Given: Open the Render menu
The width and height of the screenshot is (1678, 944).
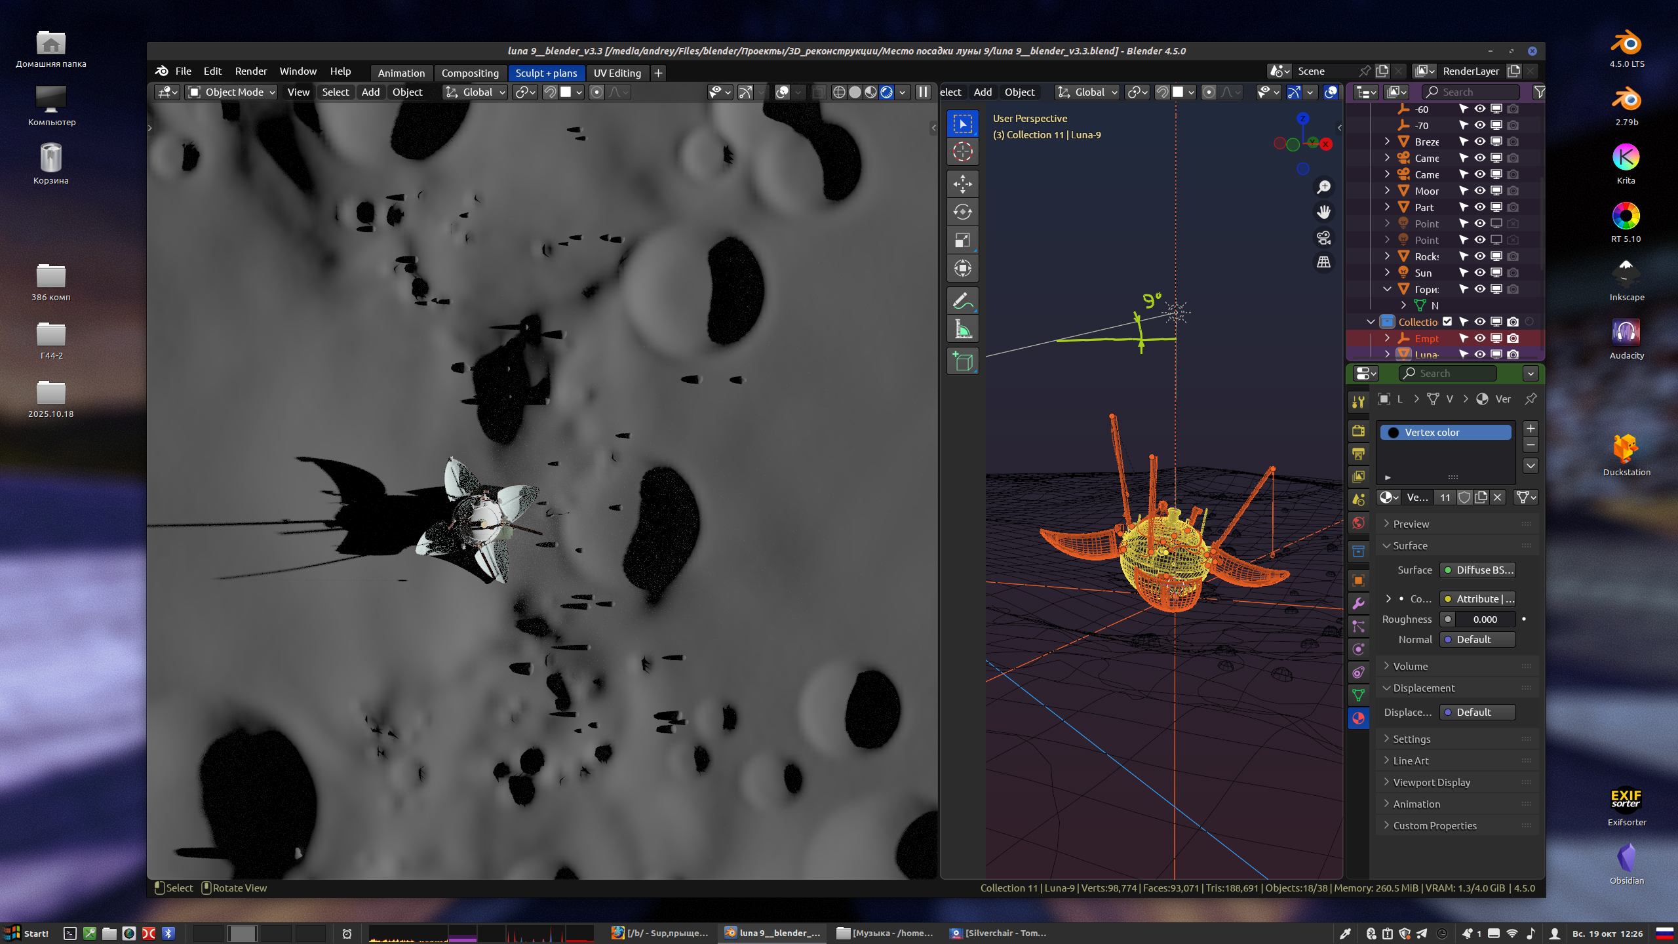Looking at the screenshot, I should [250, 71].
